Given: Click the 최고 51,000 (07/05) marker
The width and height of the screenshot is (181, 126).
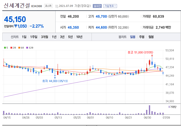Looking at the screenshot, I should (140, 52).
